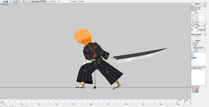Open the Team color dropdown showing Silver
This screenshot has width=209, height=107.
coord(63,2)
